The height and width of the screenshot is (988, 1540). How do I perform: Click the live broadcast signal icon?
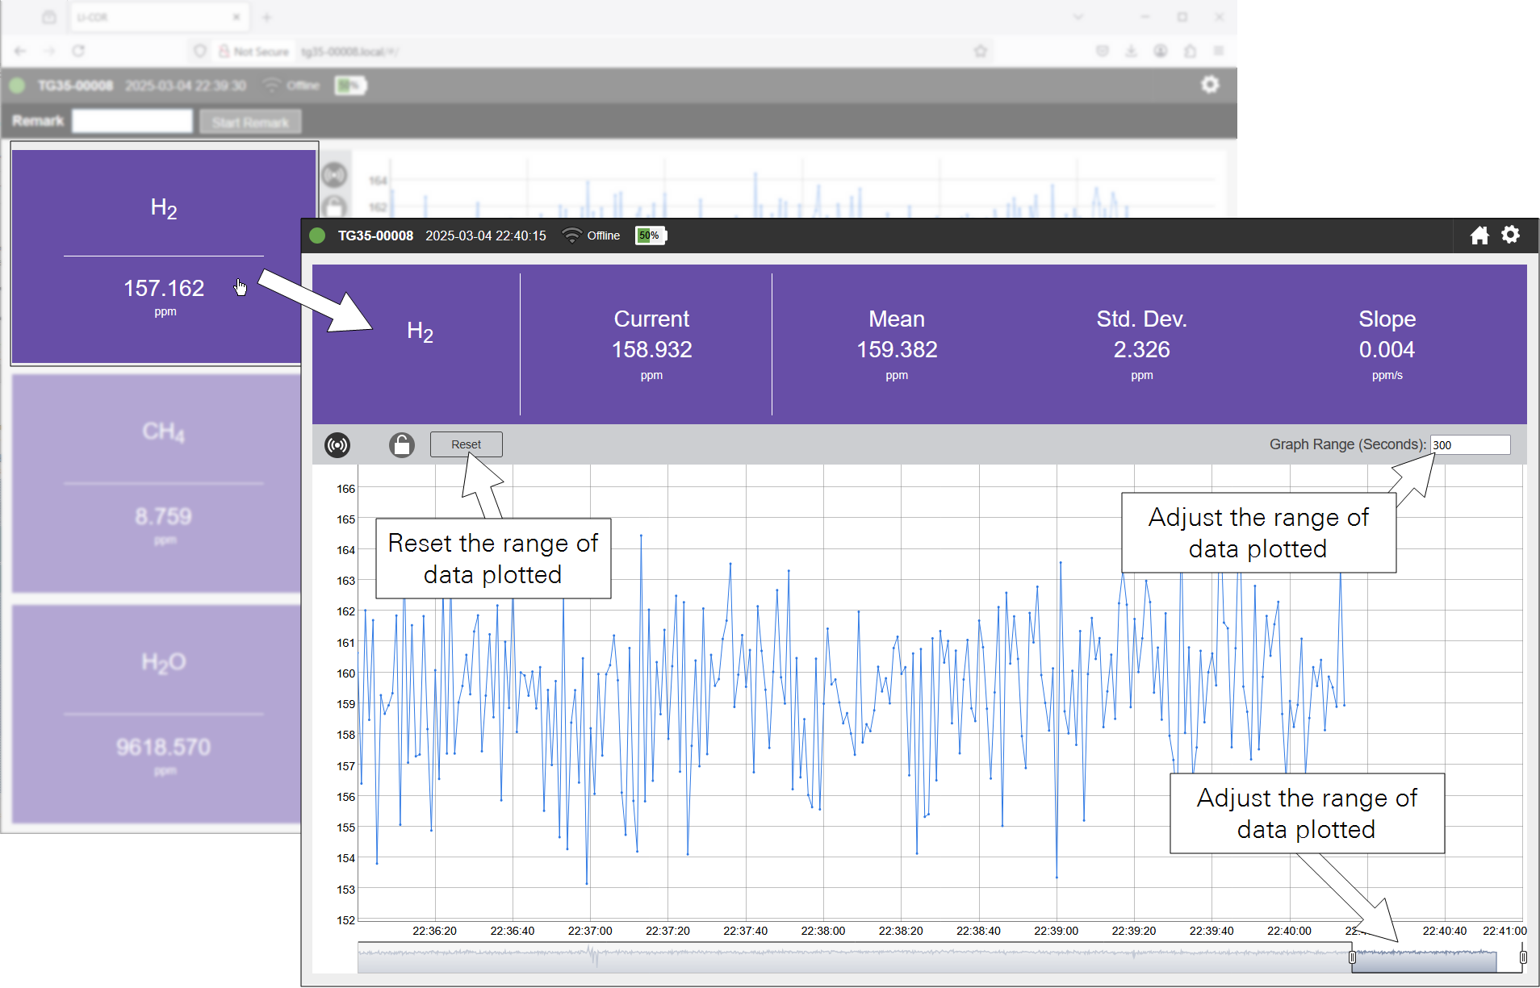coord(337,444)
